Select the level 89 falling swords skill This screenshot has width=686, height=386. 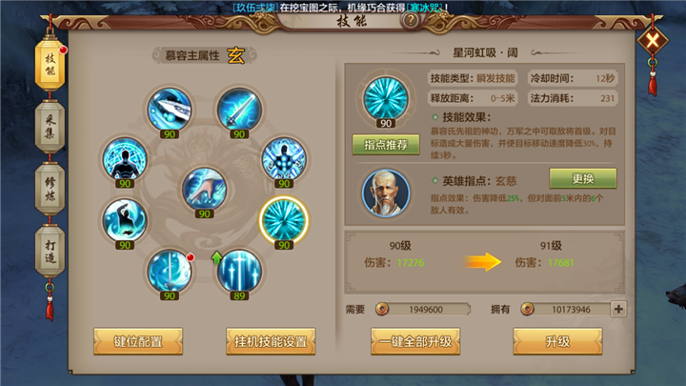tap(239, 271)
